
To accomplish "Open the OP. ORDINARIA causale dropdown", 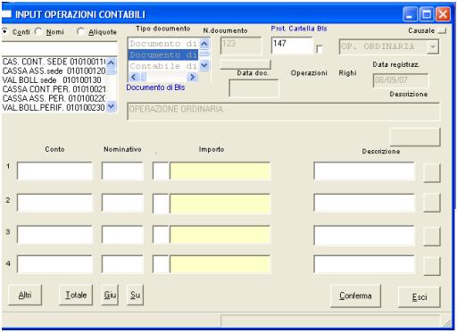I will coord(433,47).
